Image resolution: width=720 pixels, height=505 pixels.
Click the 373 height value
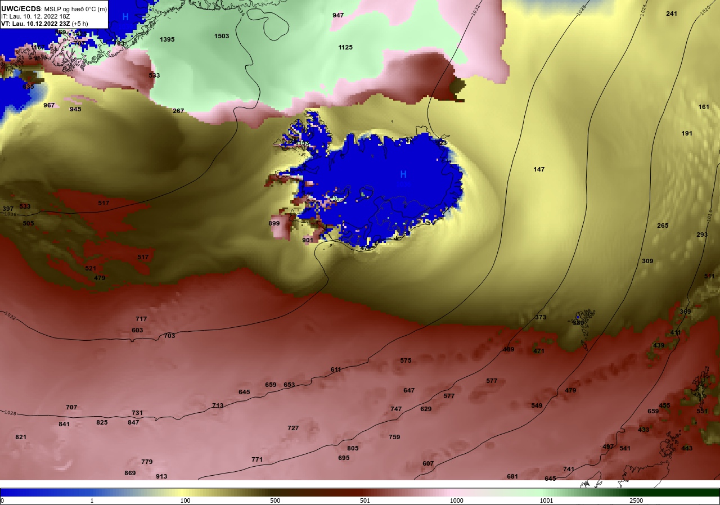541,317
